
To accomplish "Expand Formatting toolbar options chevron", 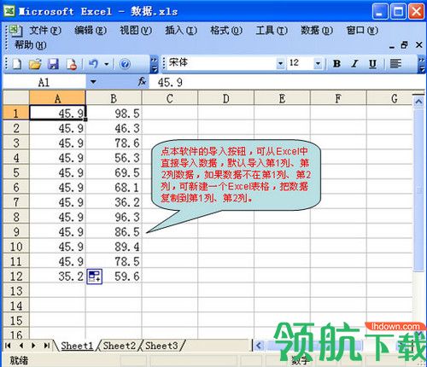I will pos(422,64).
